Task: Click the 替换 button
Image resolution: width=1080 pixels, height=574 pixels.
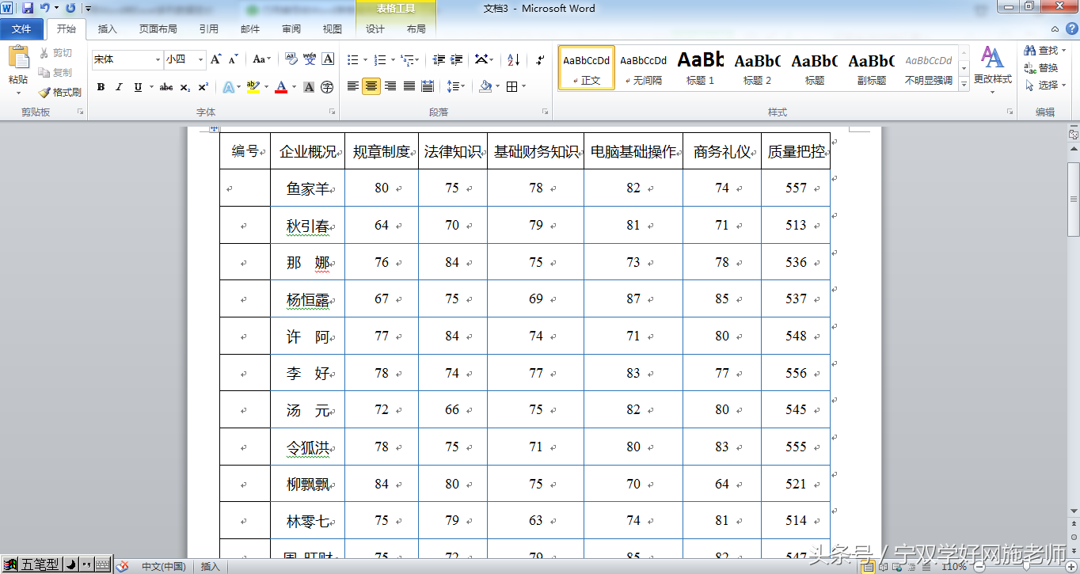Action: coord(1041,68)
